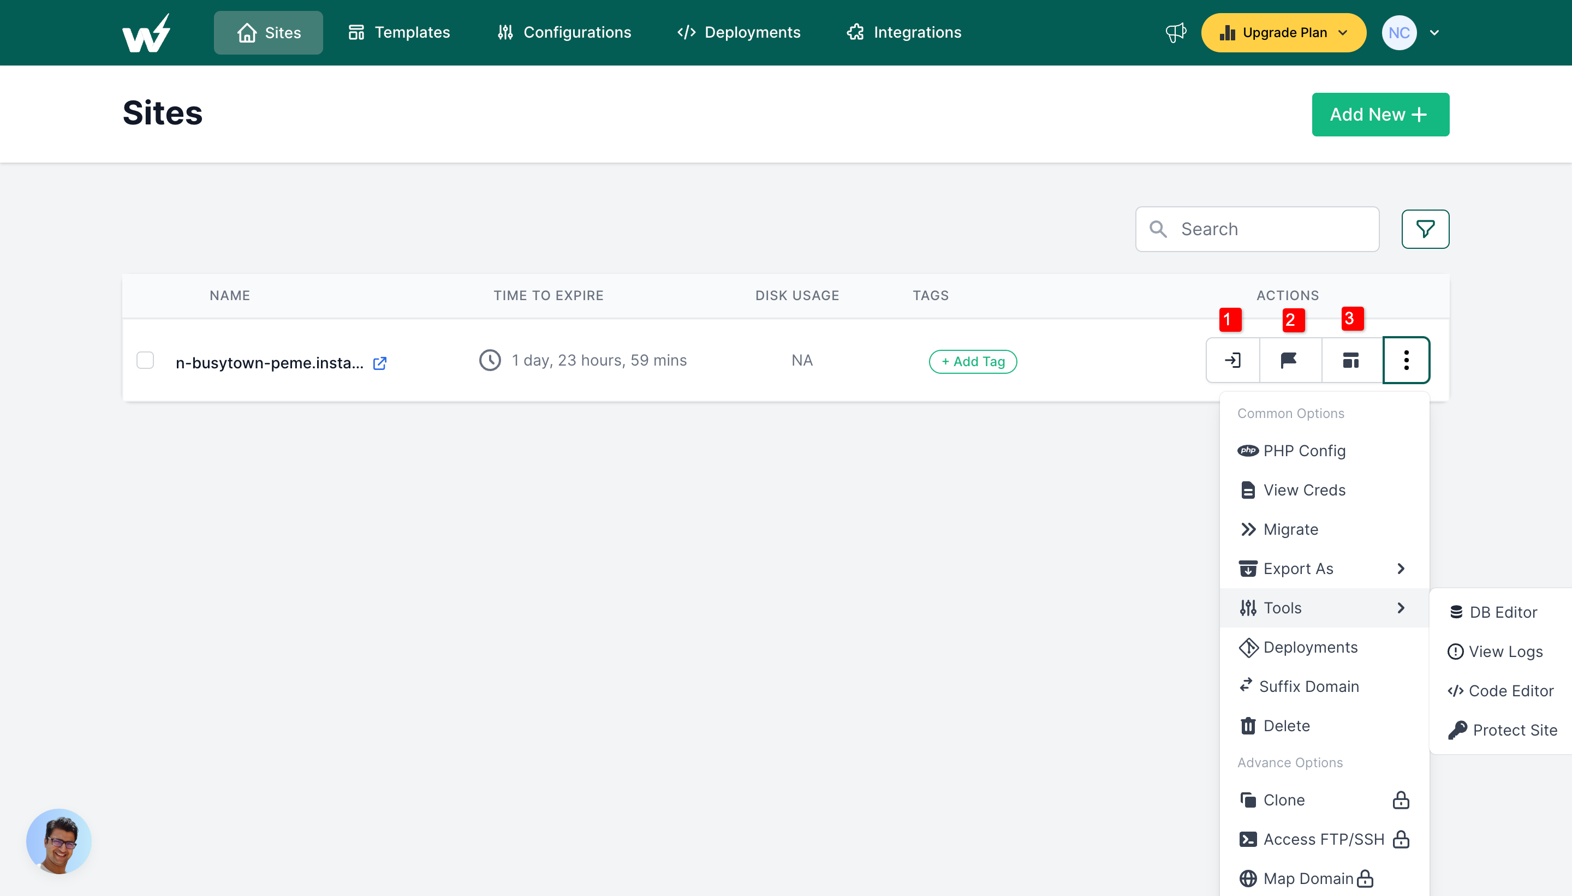The width and height of the screenshot is (1572, 896).
Task: Switch to the Templates section
Action: point(399,32)
